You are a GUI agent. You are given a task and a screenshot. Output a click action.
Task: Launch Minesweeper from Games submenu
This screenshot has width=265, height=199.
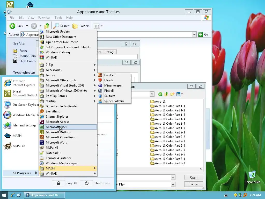click(114, 86)
